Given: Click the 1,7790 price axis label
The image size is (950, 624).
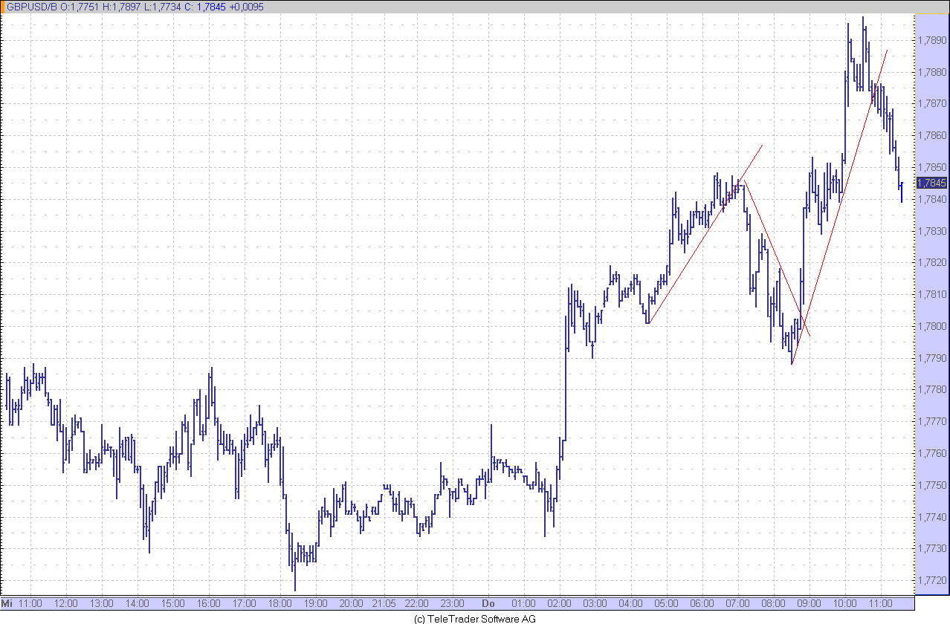Looking at the screenshot, I should click(932, 358).
